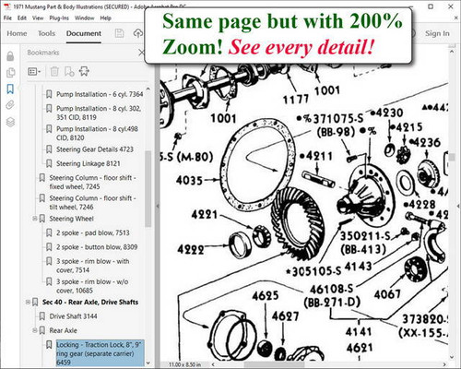
Task: Open the View menu
Action: coord(38,18)
